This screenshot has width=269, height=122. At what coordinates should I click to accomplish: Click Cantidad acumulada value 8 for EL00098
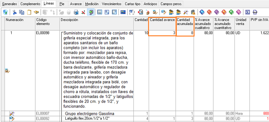pos(192,33)
